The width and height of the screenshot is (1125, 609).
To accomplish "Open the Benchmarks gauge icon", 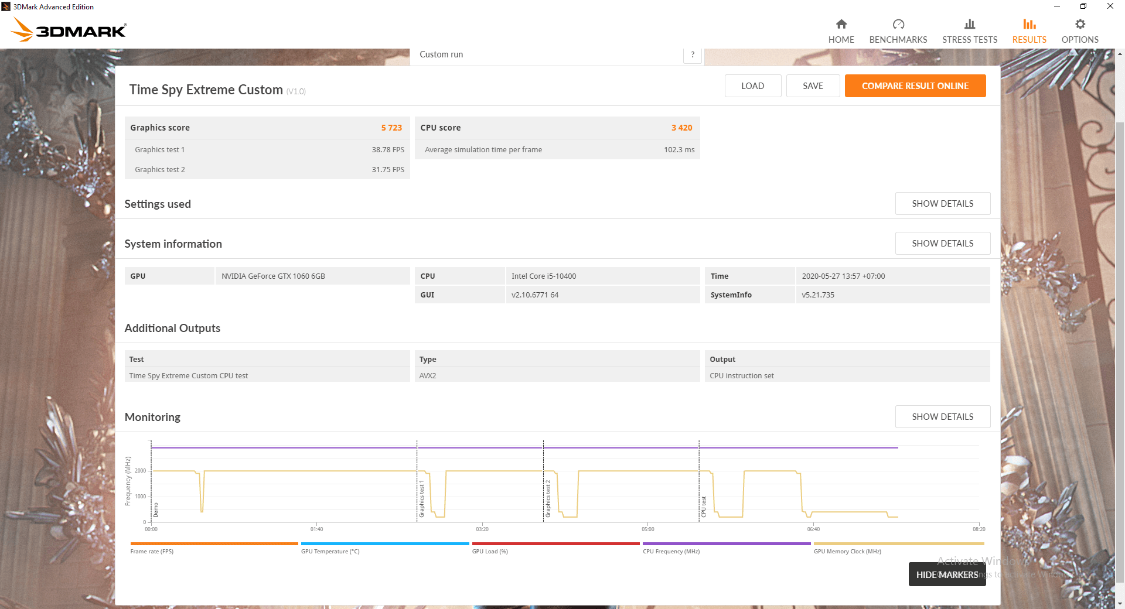I will pos(898,24).
